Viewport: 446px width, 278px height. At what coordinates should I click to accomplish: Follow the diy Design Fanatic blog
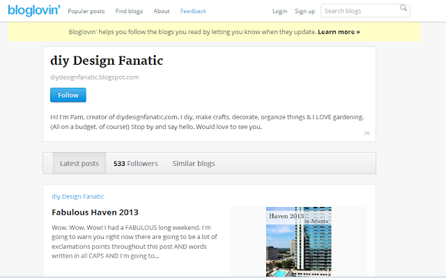click(68, 95)
